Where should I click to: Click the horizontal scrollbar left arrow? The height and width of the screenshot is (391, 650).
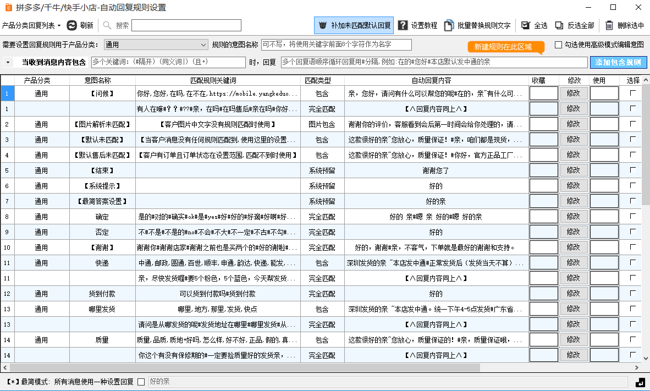[4, 367]
